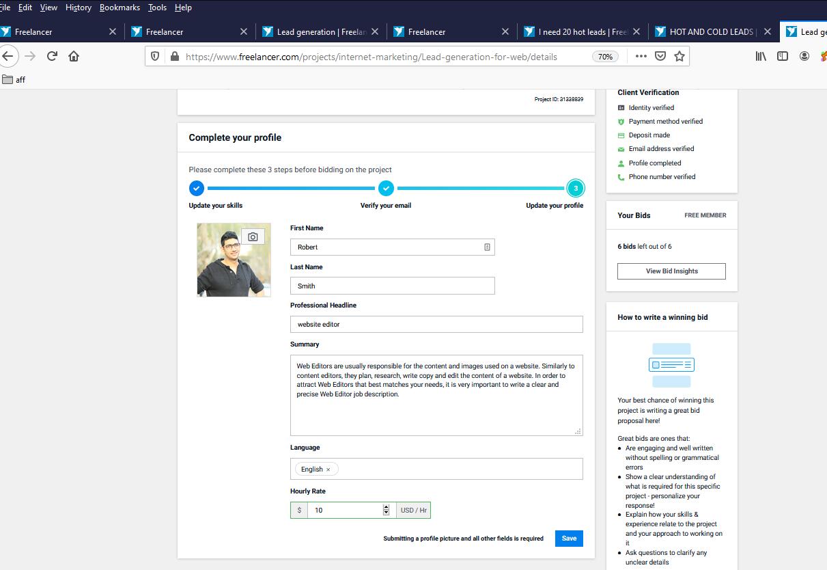Click into the Professional Headline field
Screen dimensions: 827x570
tap(436, 324)
